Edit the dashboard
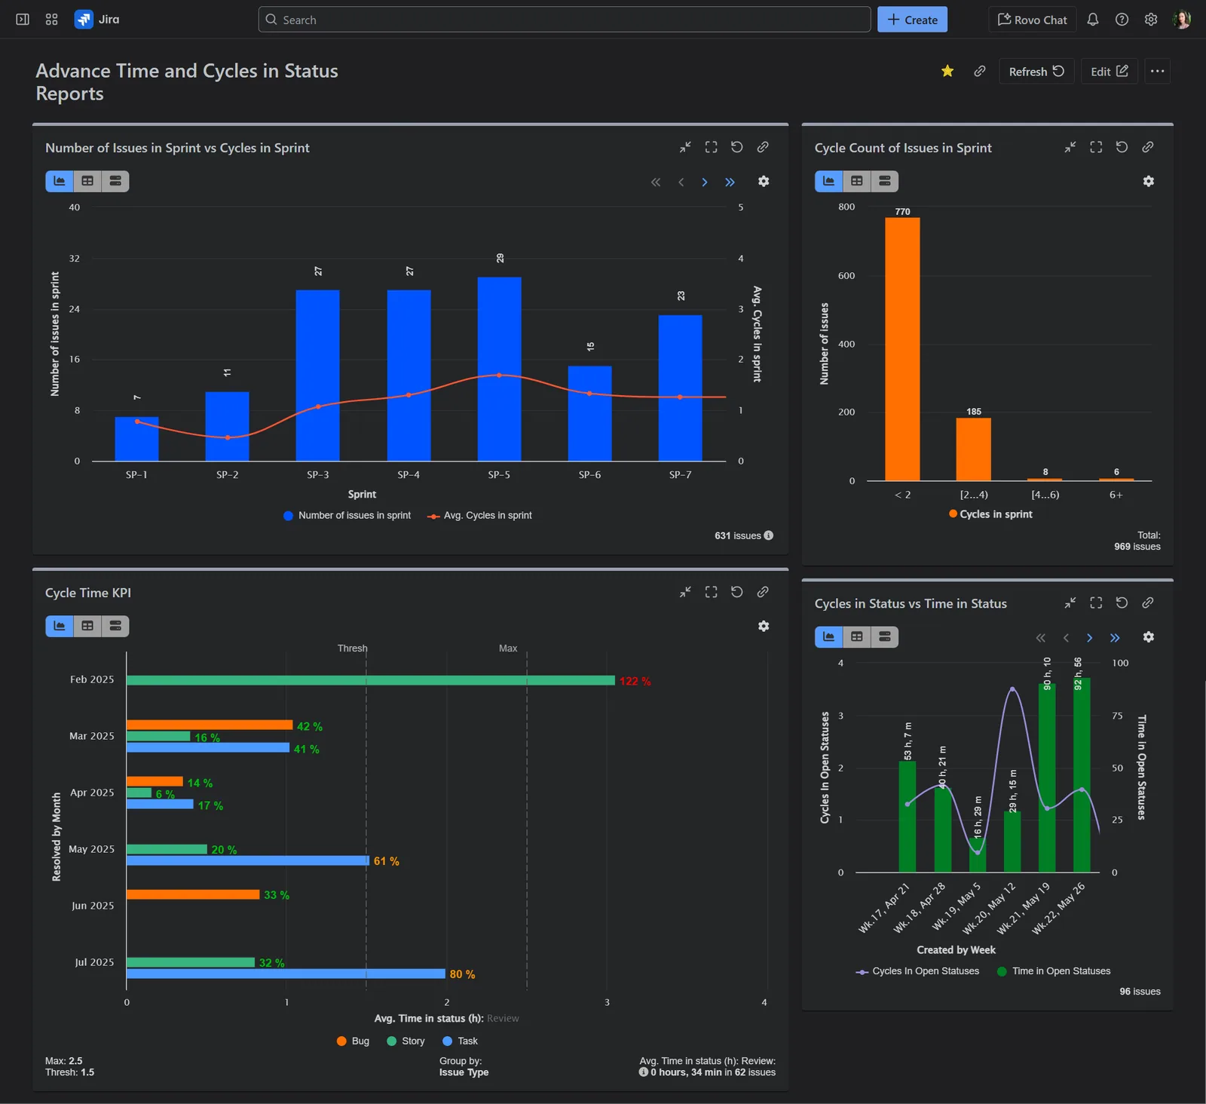The image size is (1206, 1104). (1109, 71)
